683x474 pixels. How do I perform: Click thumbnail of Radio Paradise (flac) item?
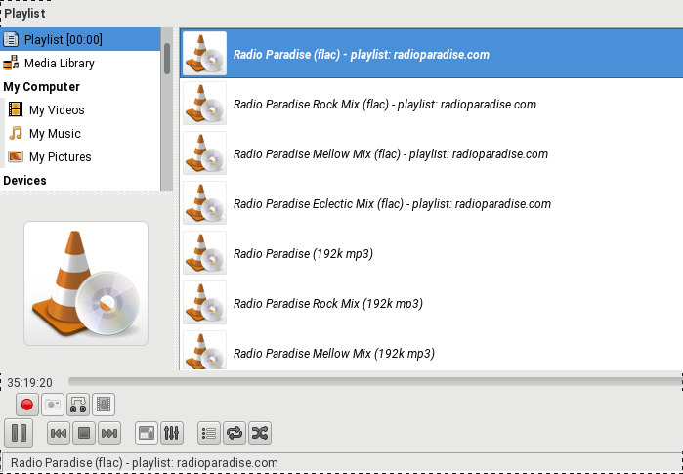(205, 53)
